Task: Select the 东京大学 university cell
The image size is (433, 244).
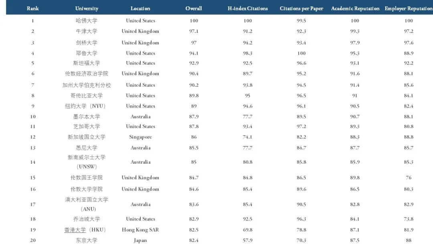Action: click(87, 240)
